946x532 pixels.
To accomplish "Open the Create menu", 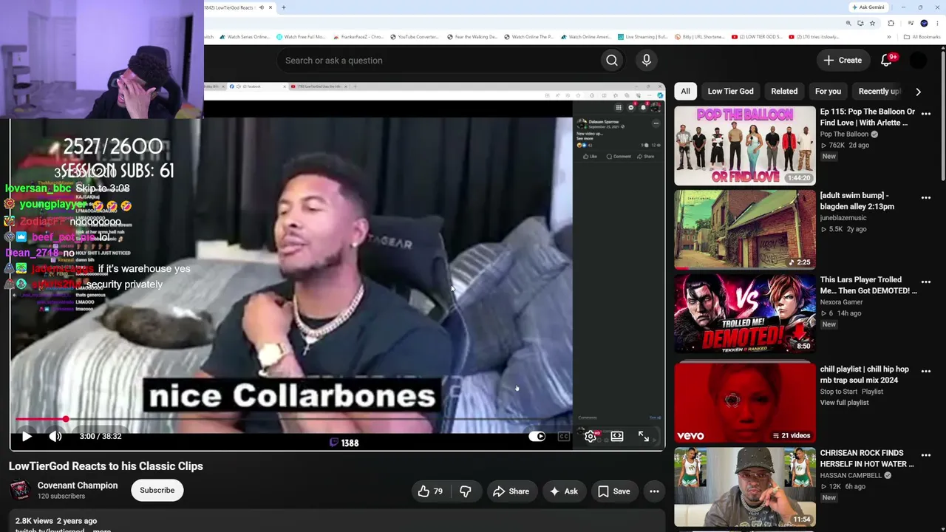I will [x=843, y=61].
